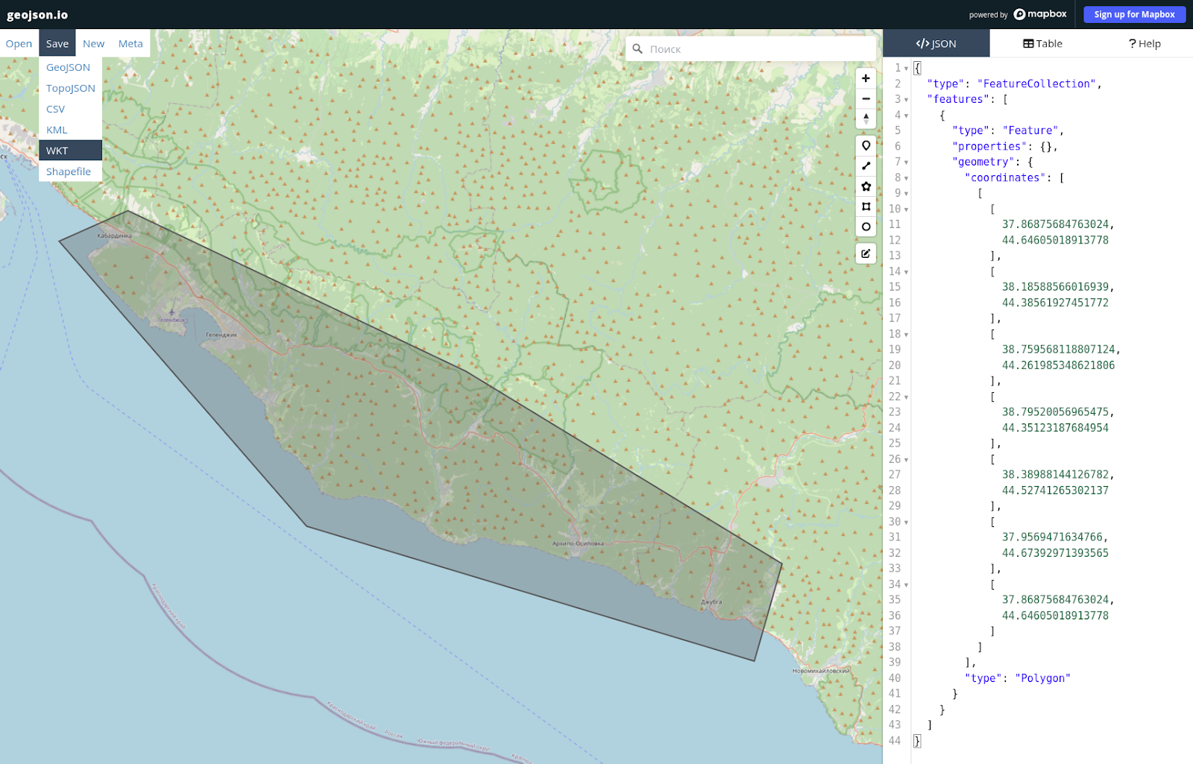Click longitude value 37.9569471634766

(1052, 537)
